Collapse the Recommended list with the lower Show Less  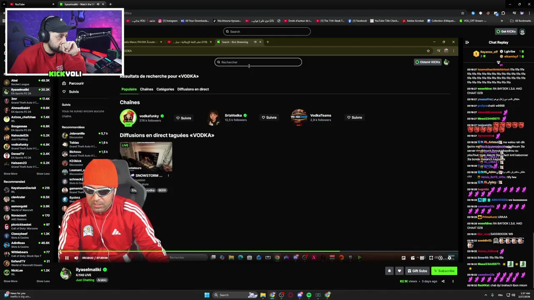click(x=43, y=281)
